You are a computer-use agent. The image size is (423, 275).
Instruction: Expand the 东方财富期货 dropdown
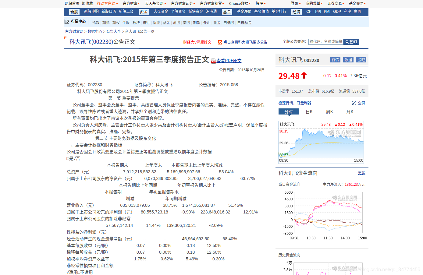(212, 3)
